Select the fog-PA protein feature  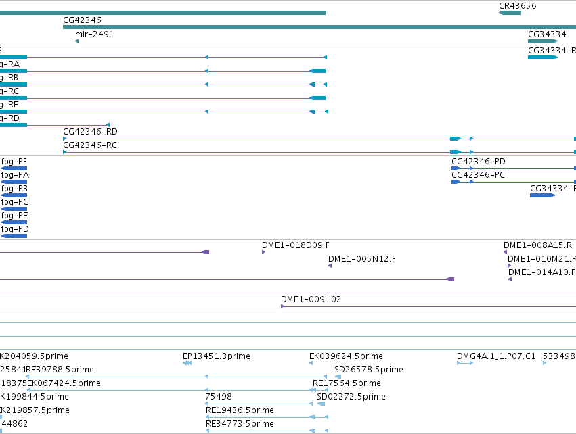[14, 182]
